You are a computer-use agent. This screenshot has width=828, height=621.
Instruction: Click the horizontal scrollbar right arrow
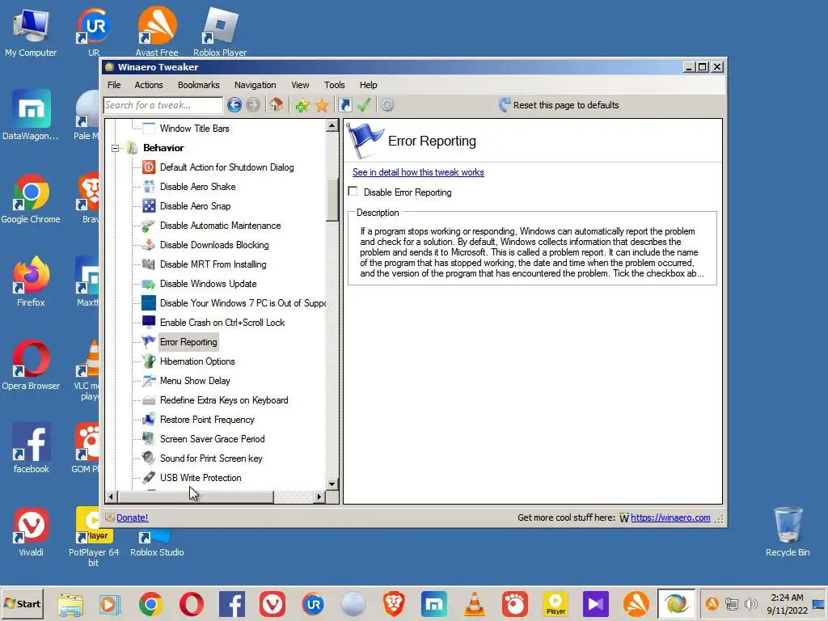tap(319, 497)
